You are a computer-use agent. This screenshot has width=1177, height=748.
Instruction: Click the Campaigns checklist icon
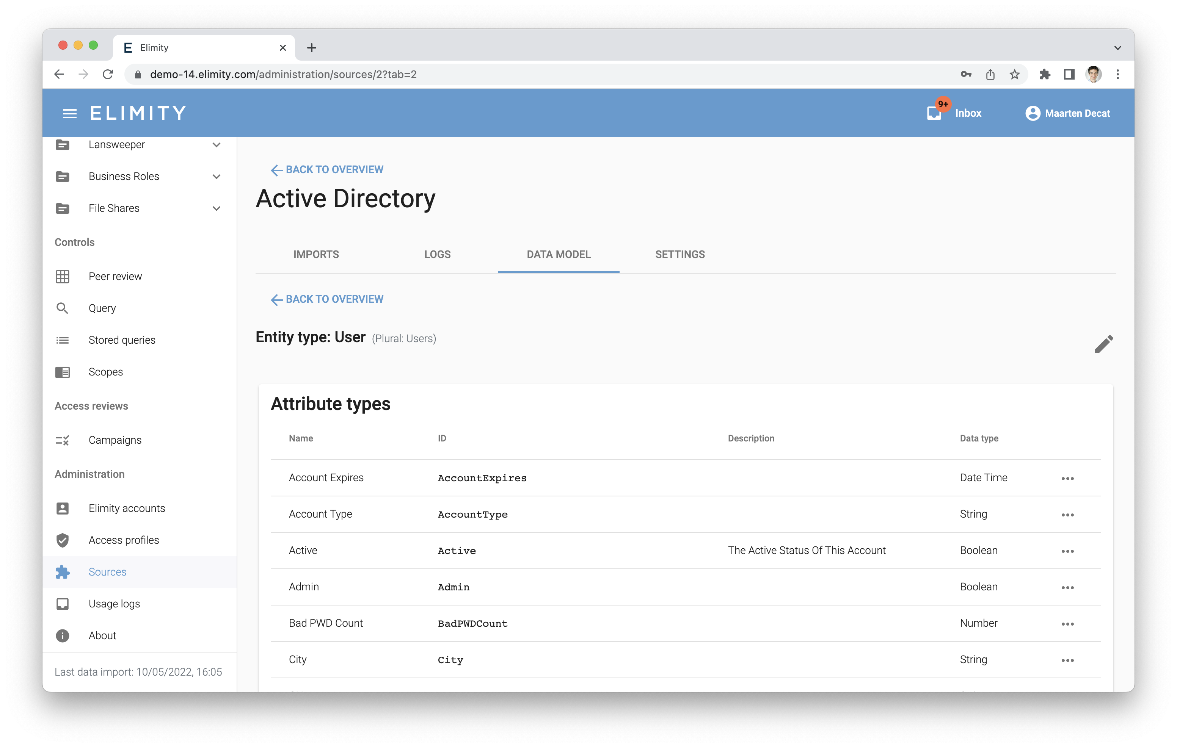coord(63,440)
